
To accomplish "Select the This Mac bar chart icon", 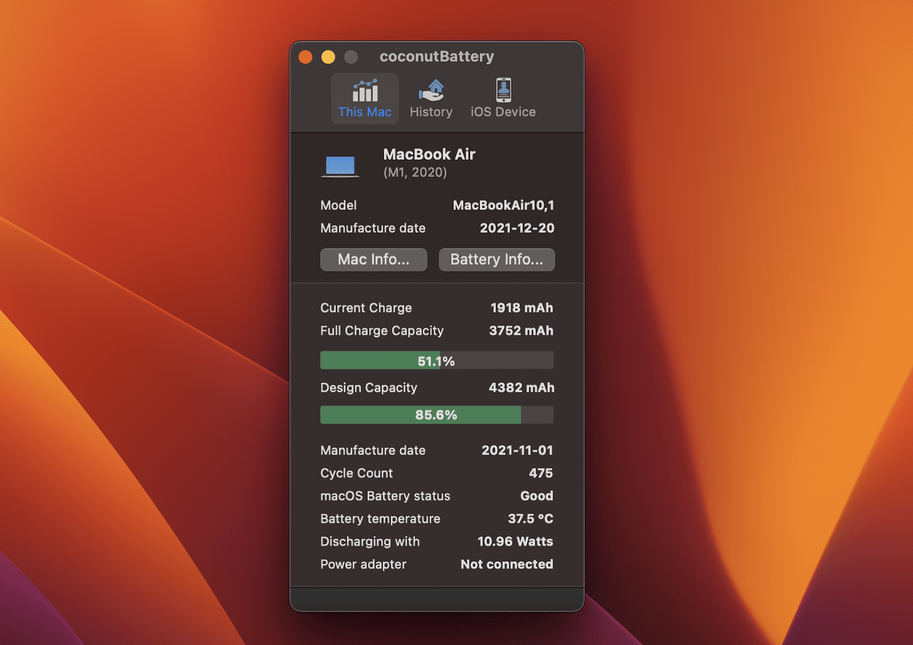I will (365, 90).
